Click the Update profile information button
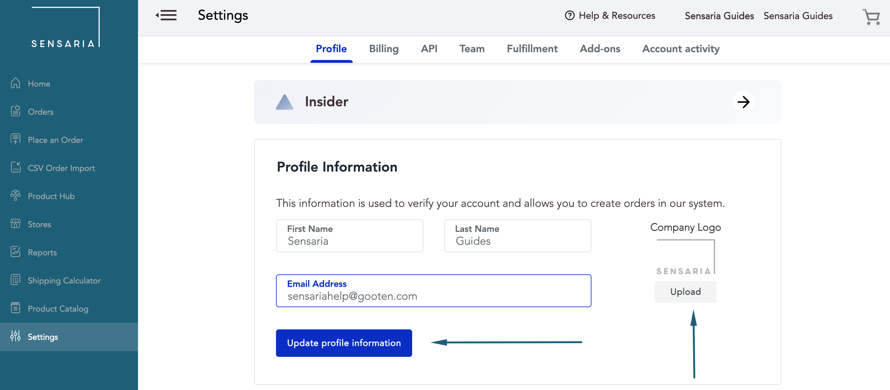Screen dimensions: 890x390 343,342
